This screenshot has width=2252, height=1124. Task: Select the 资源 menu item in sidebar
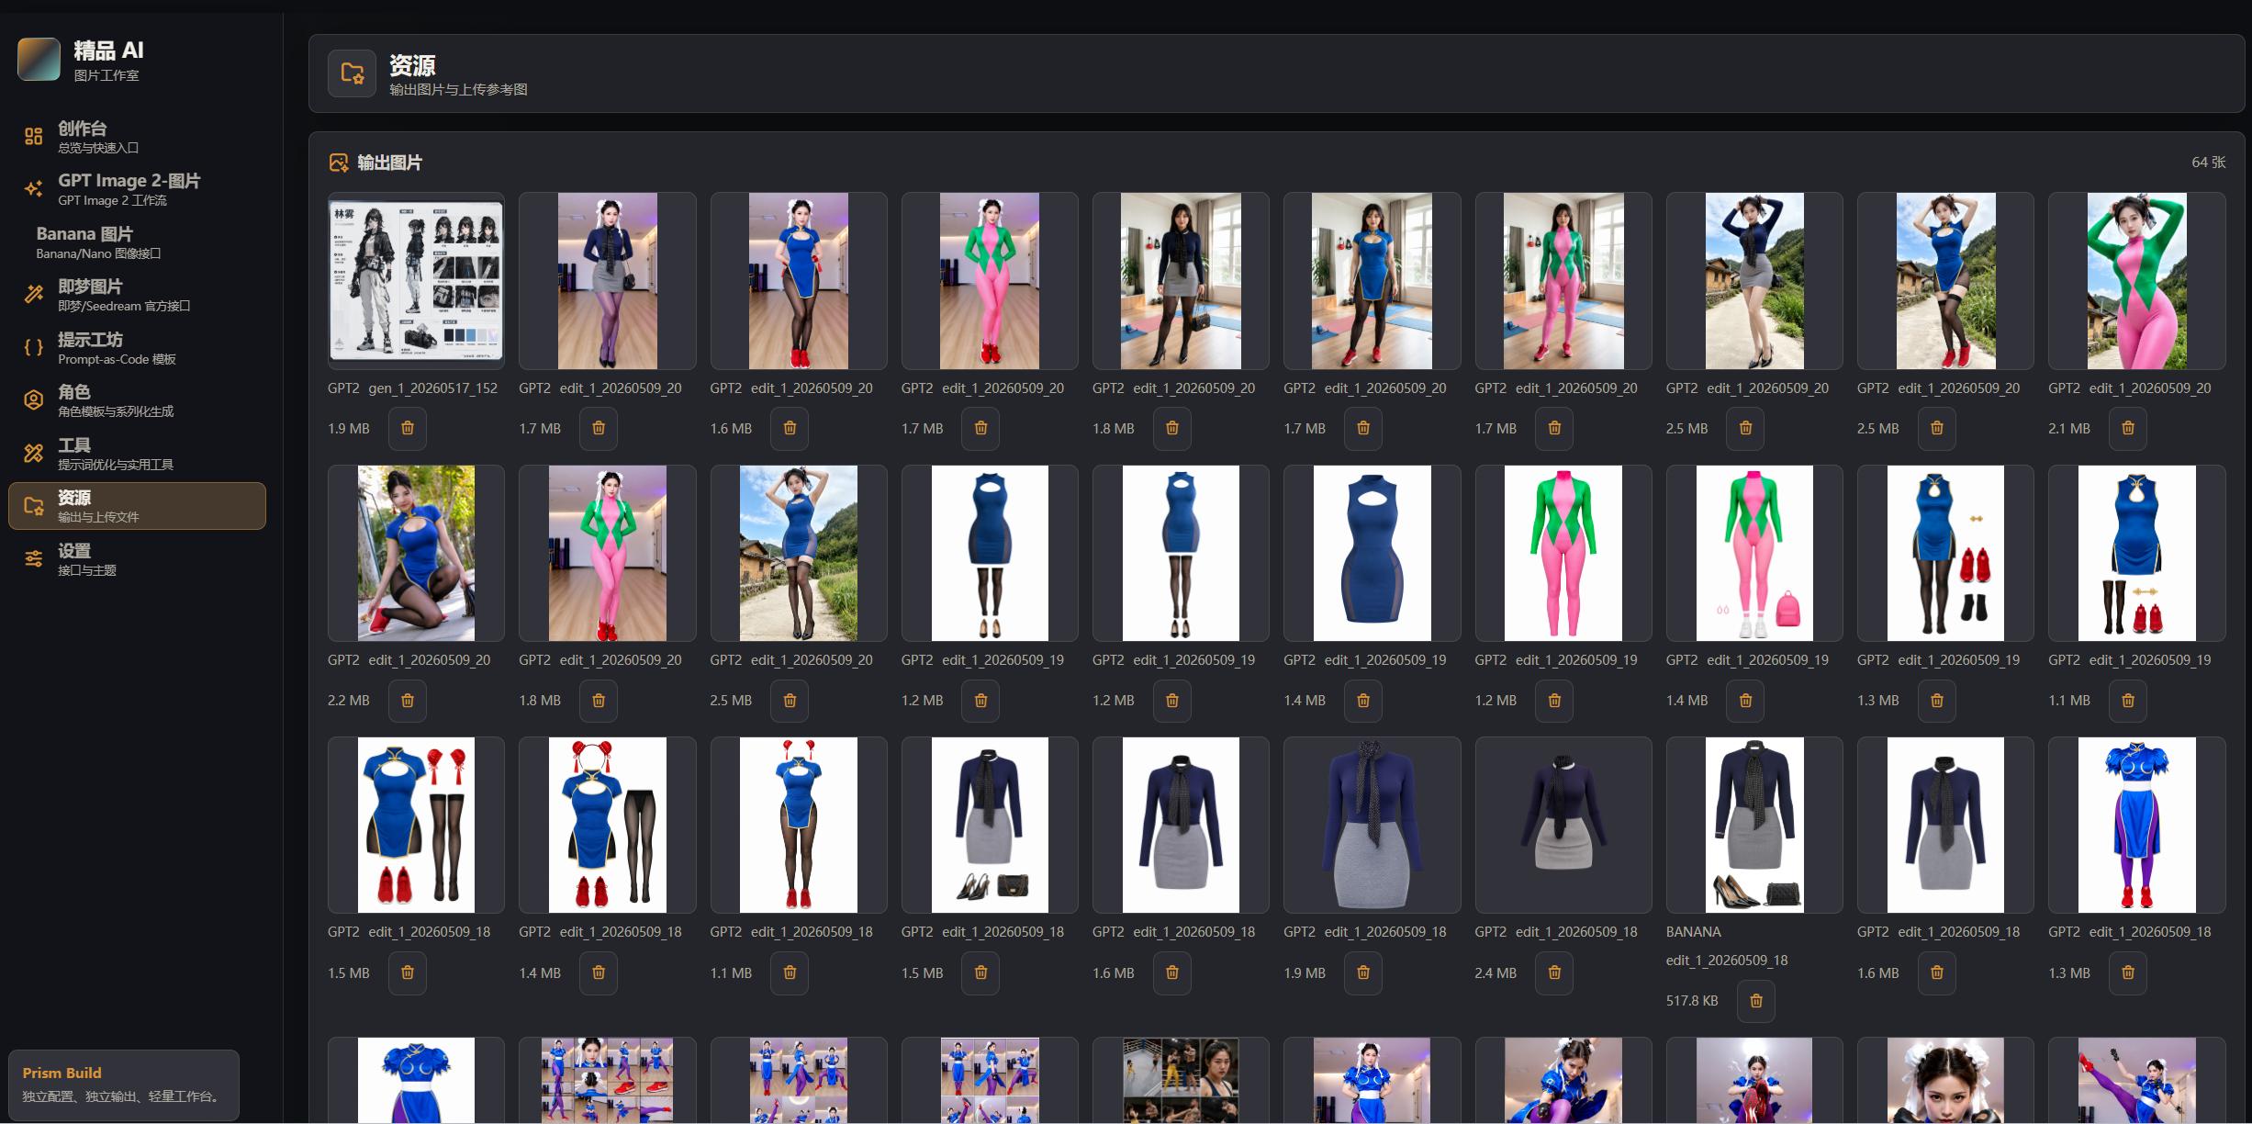[138, 506]
